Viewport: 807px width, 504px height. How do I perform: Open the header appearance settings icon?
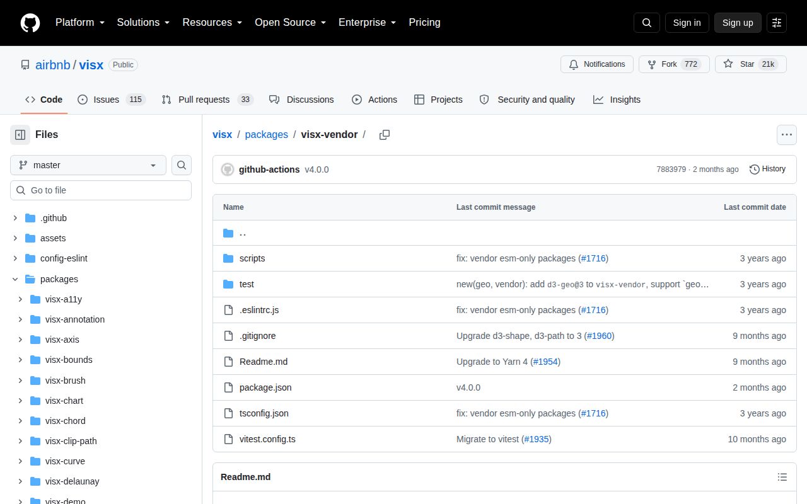pos(777,23)
